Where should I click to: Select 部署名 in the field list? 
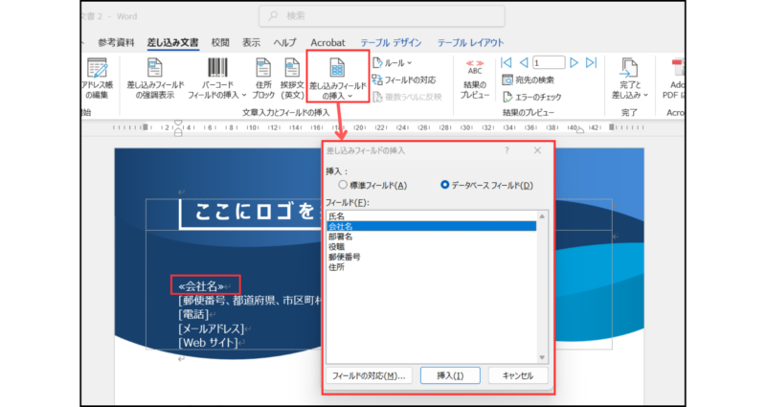coord(342,237)
